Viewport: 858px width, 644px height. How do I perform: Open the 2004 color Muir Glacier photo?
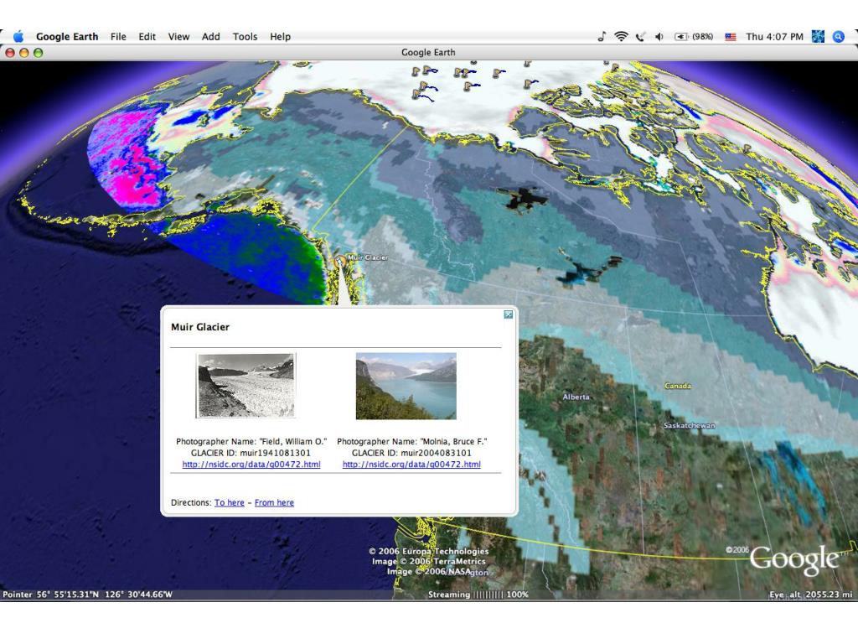pos(406,386)
